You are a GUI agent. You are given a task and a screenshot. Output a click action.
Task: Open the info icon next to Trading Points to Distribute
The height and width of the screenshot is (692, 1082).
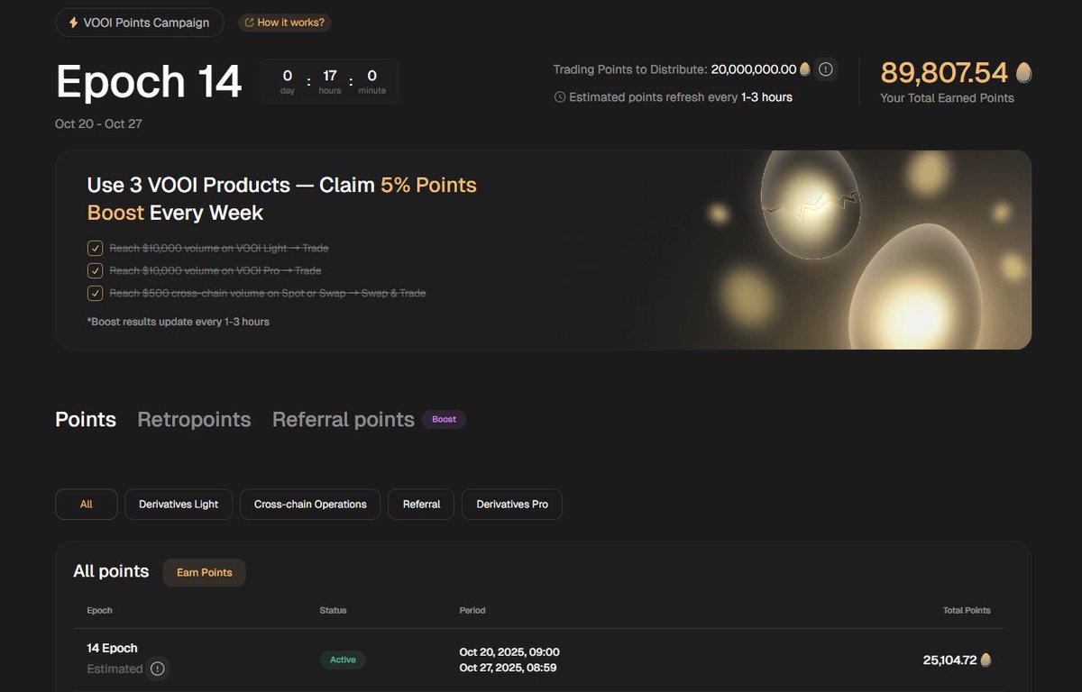pos(826,69)
